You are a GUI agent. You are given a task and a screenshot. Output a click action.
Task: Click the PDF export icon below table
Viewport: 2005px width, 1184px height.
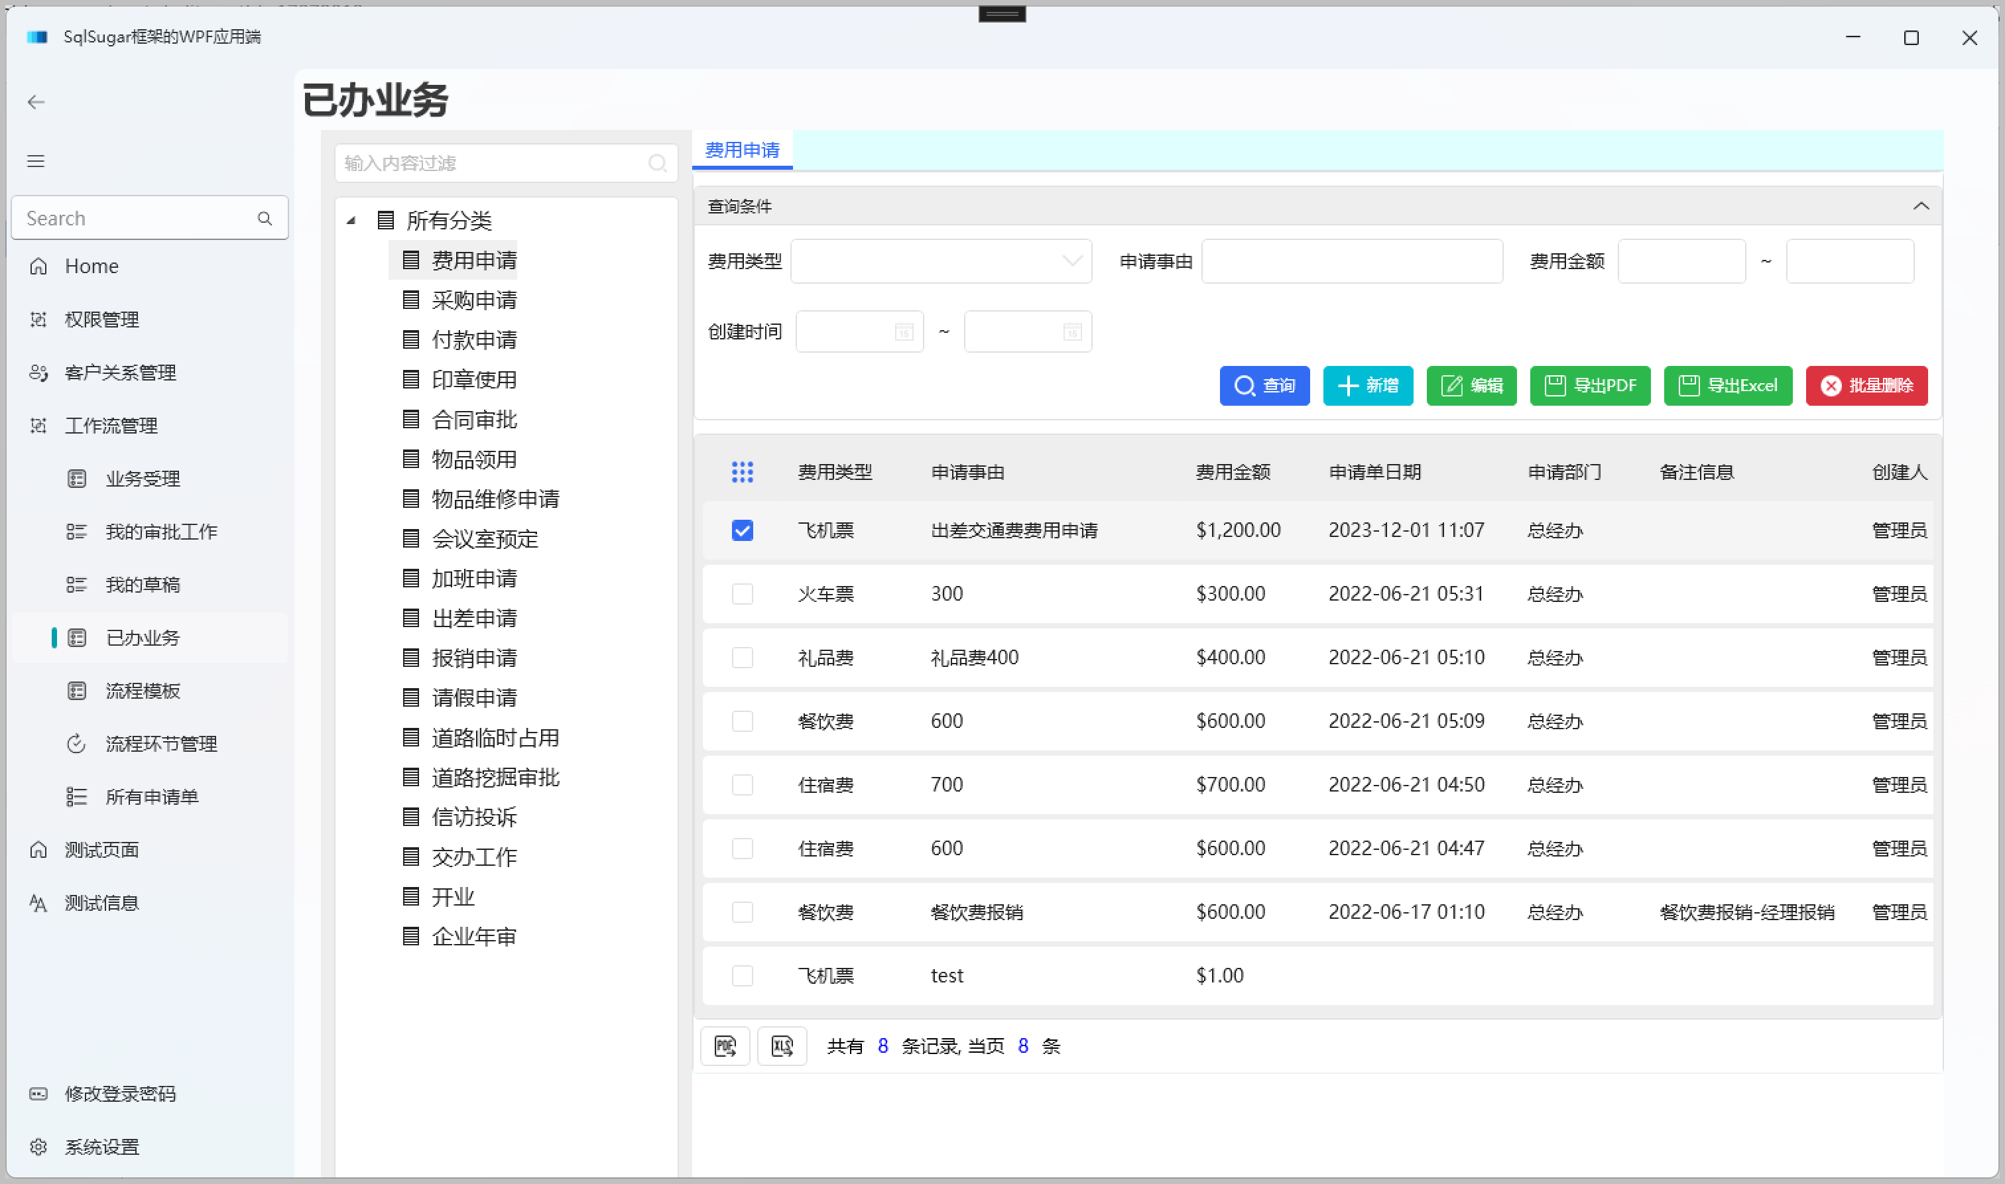click(x=725, y=1046)
